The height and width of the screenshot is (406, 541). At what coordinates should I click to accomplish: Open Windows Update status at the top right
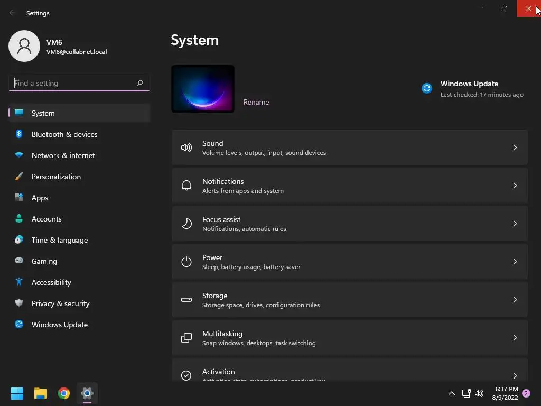point(473,89)
